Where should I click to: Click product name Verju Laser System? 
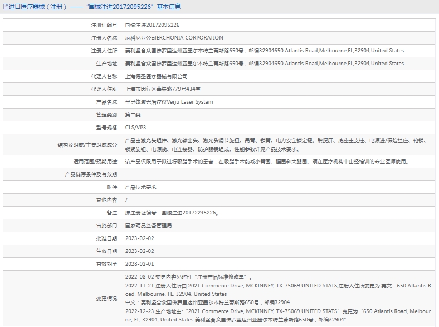[x=190, y=102]
